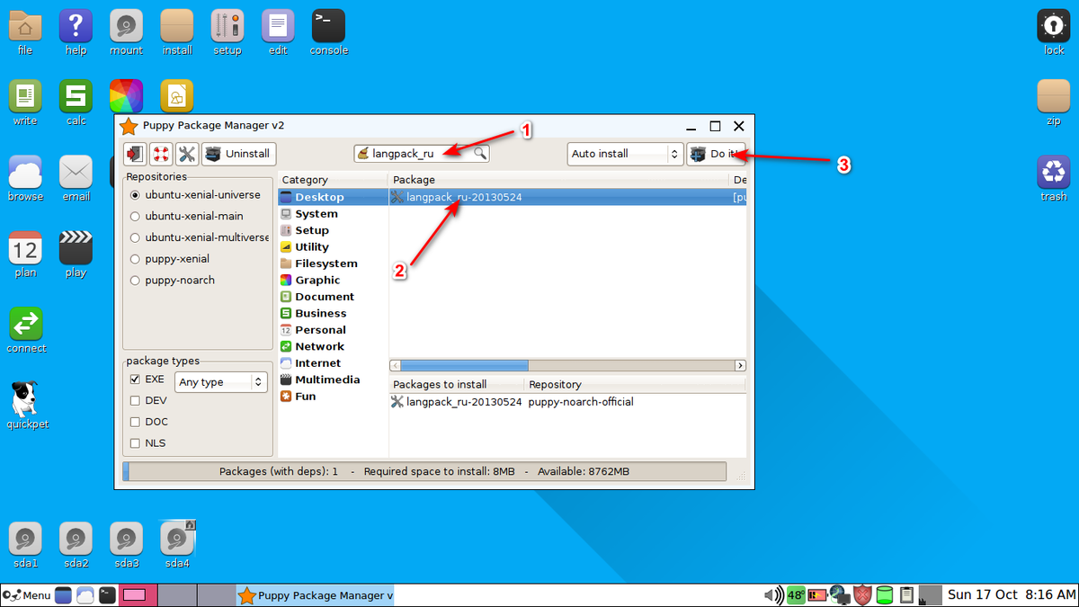Open the help desktop icon
1079x607 pixels.
(x=76, y=33)
